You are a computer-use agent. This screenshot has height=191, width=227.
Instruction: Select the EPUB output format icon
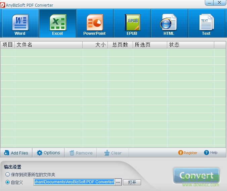132,23
